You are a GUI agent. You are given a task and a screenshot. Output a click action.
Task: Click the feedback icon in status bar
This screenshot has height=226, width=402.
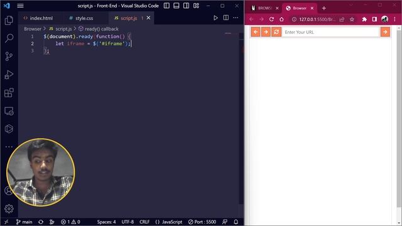point(225,222)
